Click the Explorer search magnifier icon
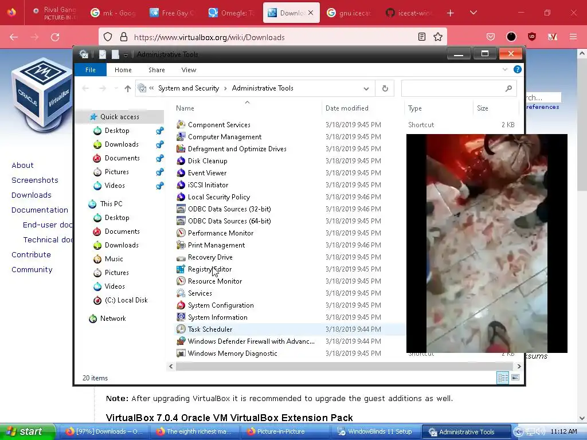This screenshot has height=440, width=587. tap(508, 88)
